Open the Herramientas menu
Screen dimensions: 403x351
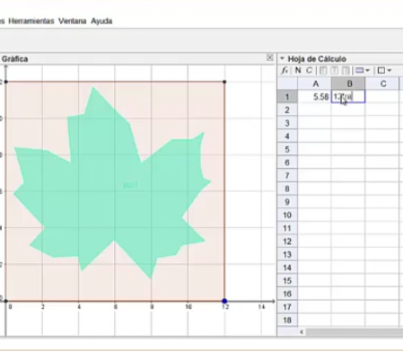point(31,21)
